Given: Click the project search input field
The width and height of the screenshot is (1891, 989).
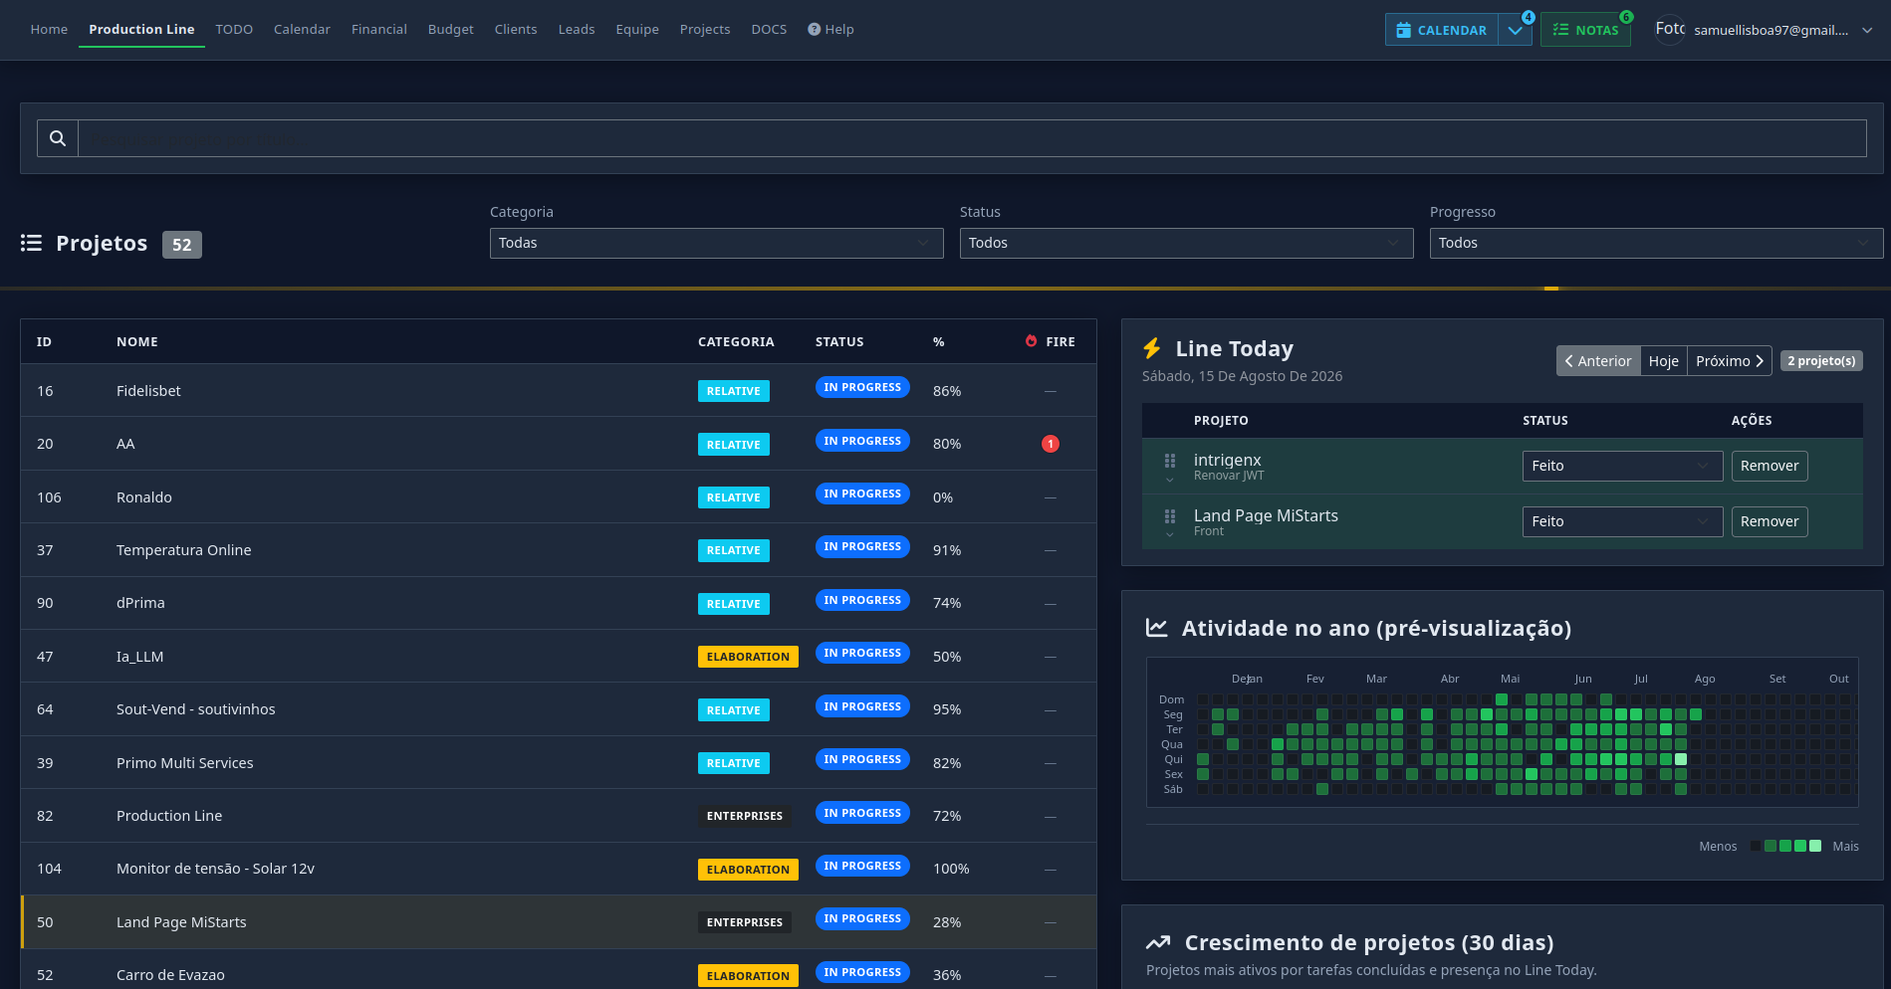Looking at the screenshot, I should 972,138.
